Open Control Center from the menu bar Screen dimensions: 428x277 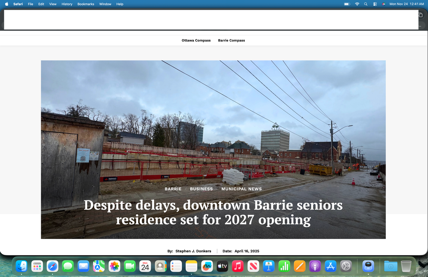[375, 4]
